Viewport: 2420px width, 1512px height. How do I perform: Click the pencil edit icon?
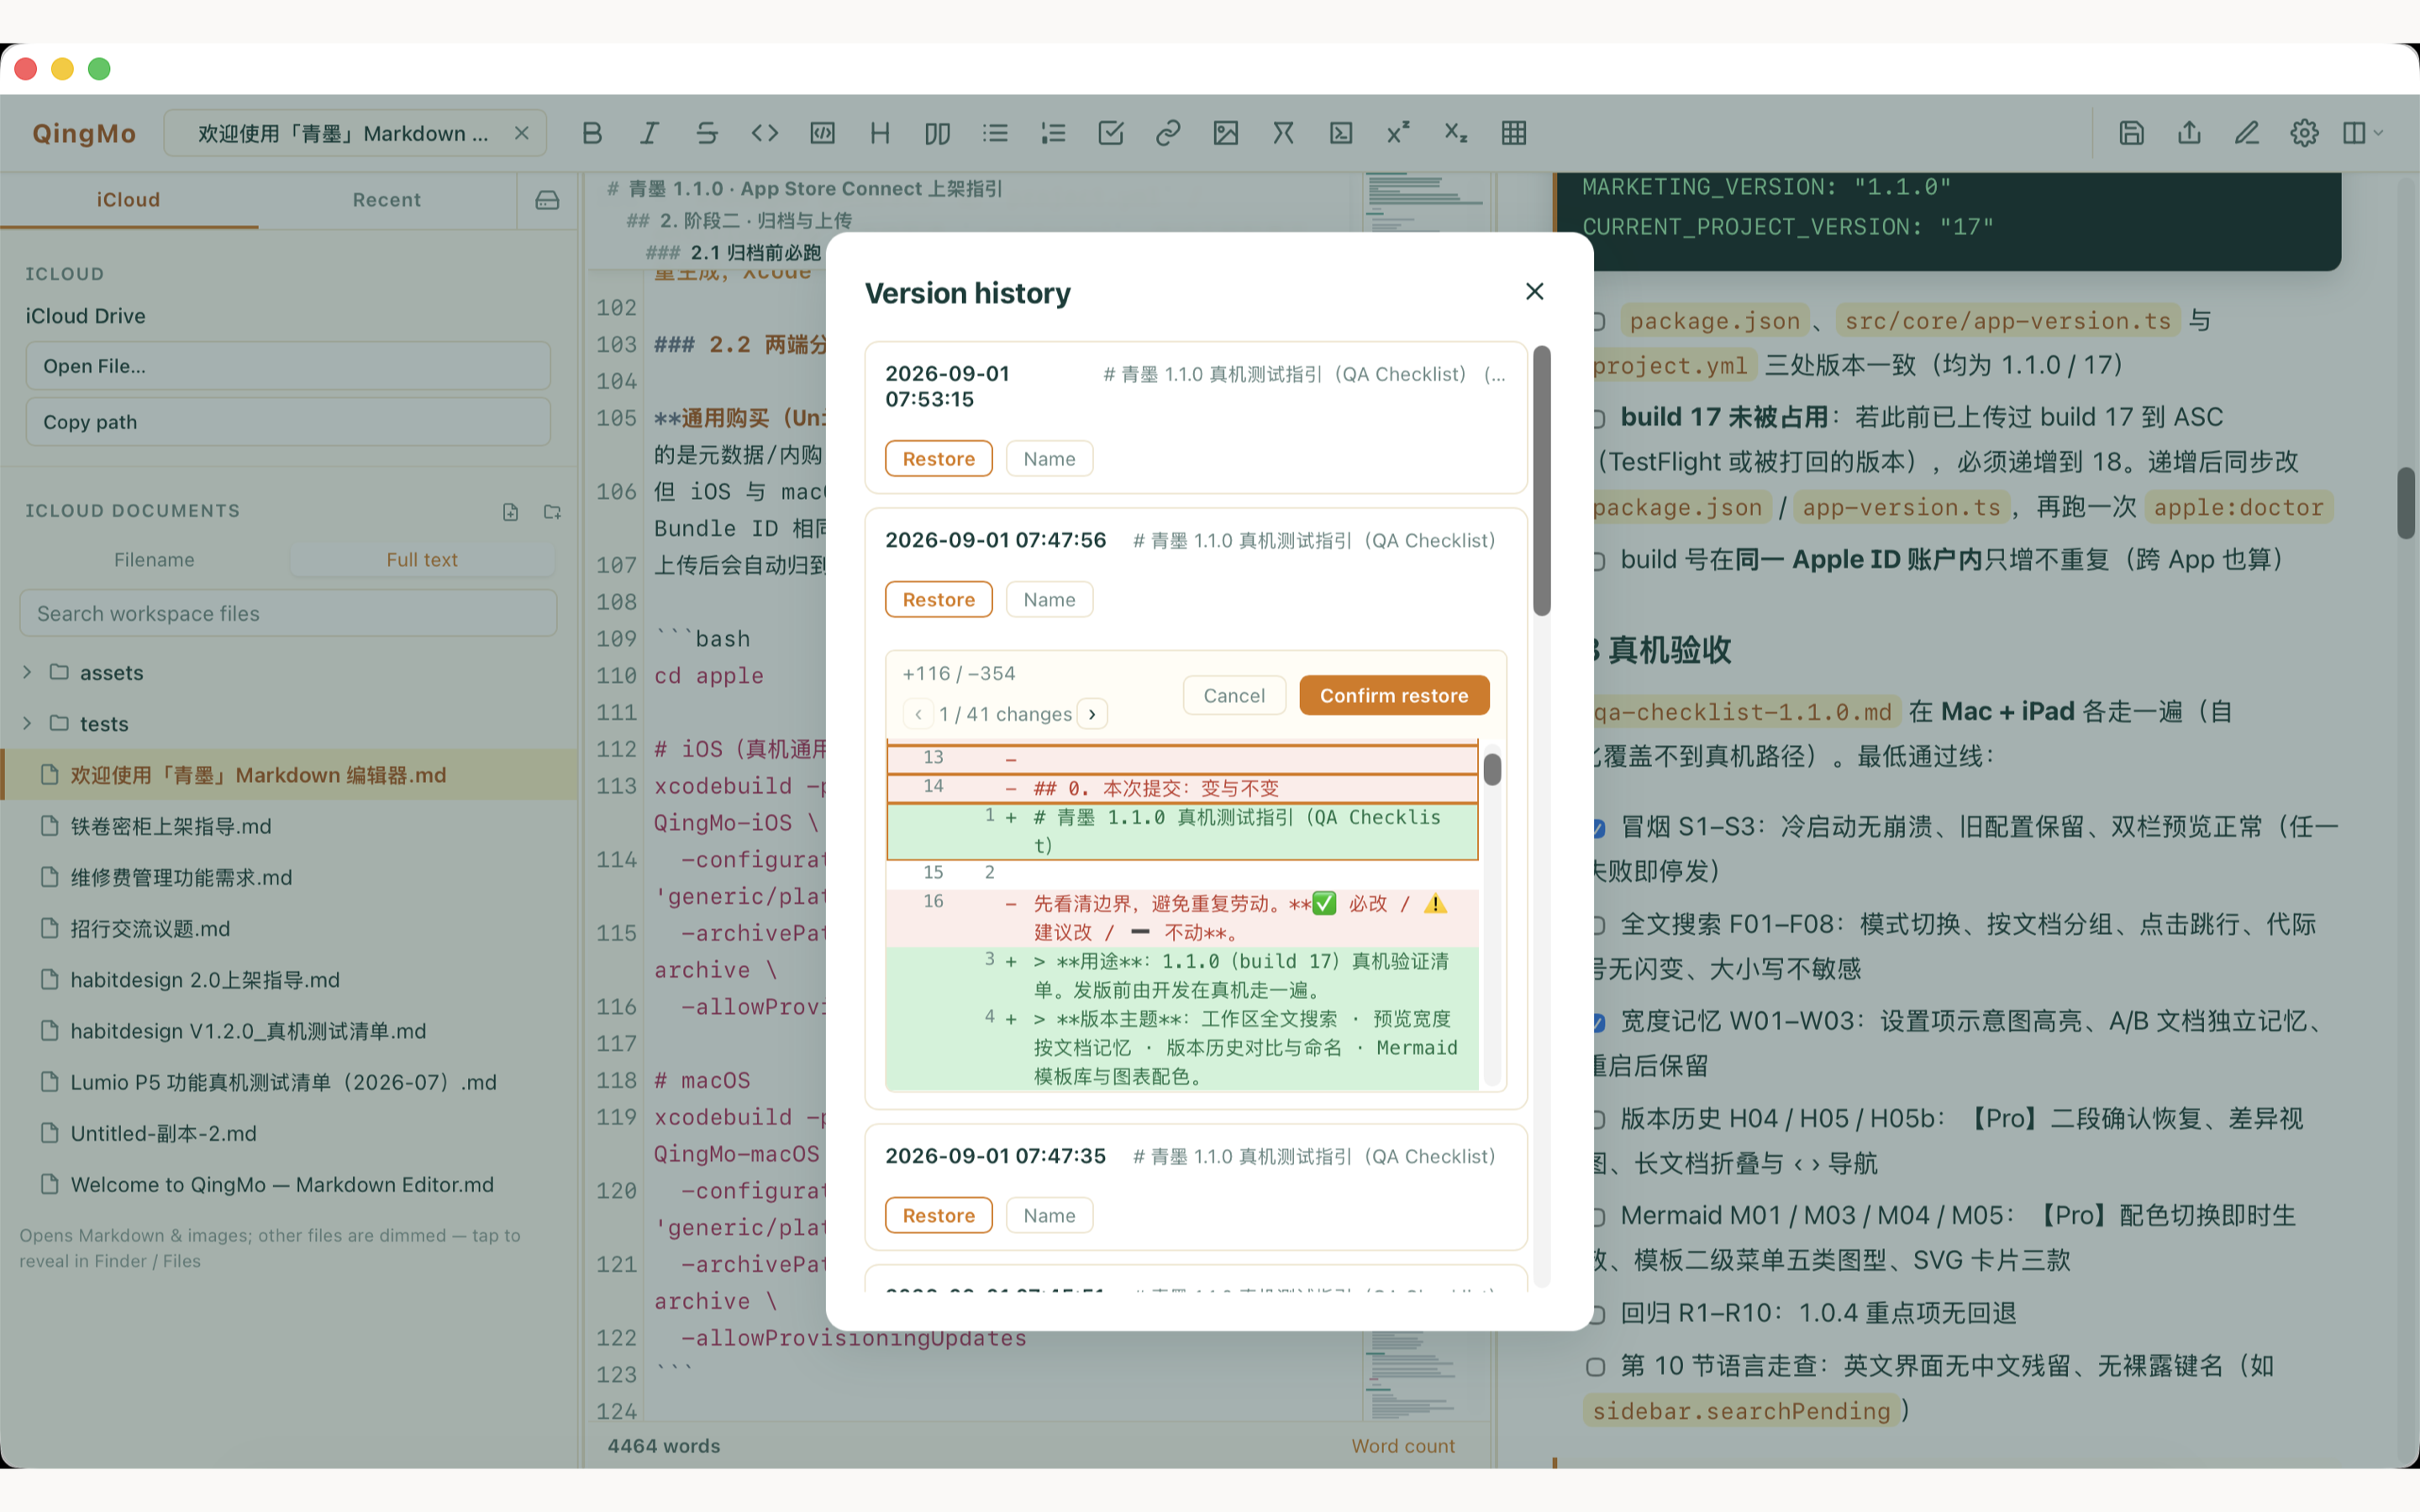coord(2247,133)
